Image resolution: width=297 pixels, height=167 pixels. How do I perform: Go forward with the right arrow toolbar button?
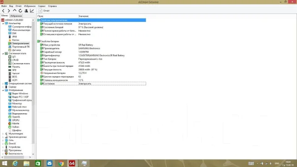point(9,11)
